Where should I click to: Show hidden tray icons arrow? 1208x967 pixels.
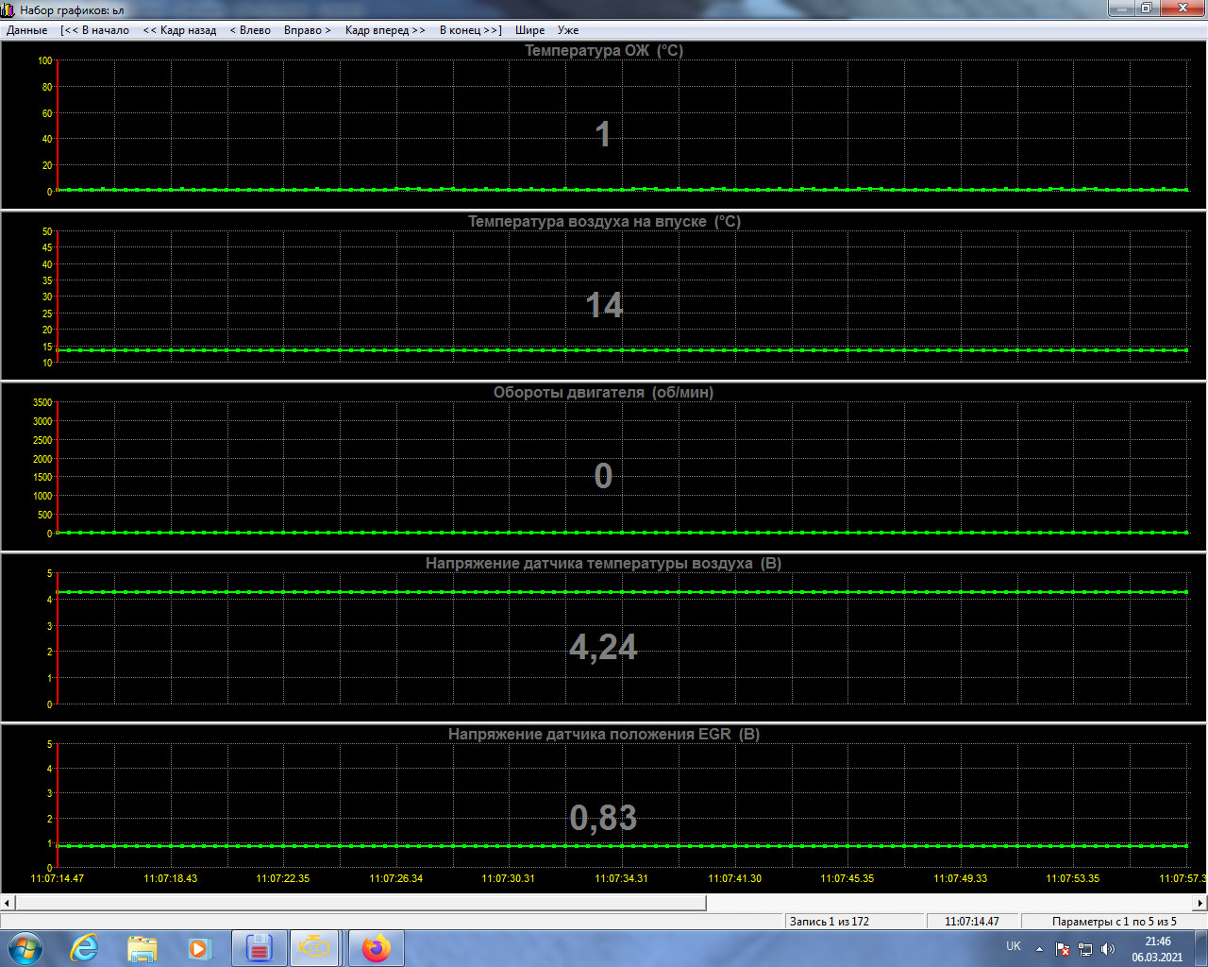click(x=1039, y=949)
